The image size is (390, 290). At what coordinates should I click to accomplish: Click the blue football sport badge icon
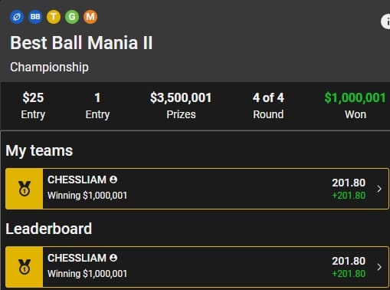[x=17, y=17]
